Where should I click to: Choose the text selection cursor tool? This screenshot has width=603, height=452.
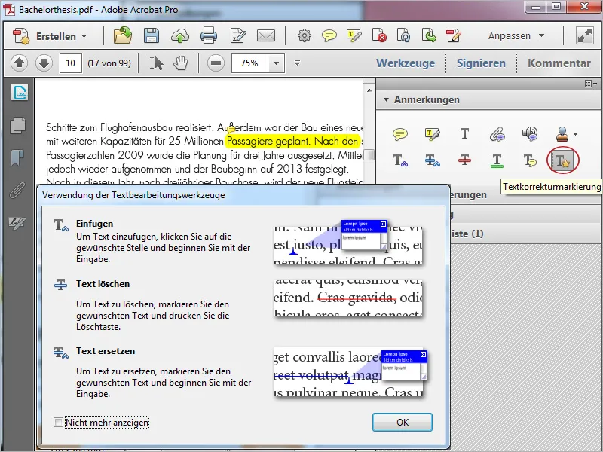[156, 63]
